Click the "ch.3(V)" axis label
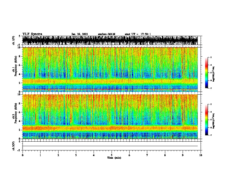The image size is (226, 174). point(13,146)
